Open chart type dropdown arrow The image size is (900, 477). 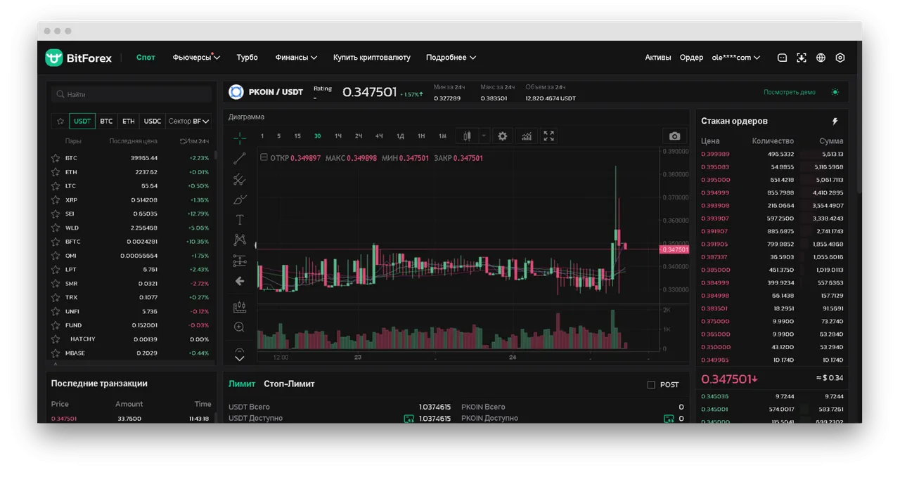pyautogui.click(x=484, y=136)
